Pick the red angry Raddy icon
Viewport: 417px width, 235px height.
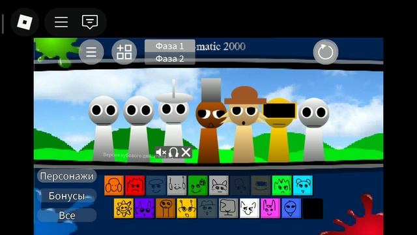[135, 185]
